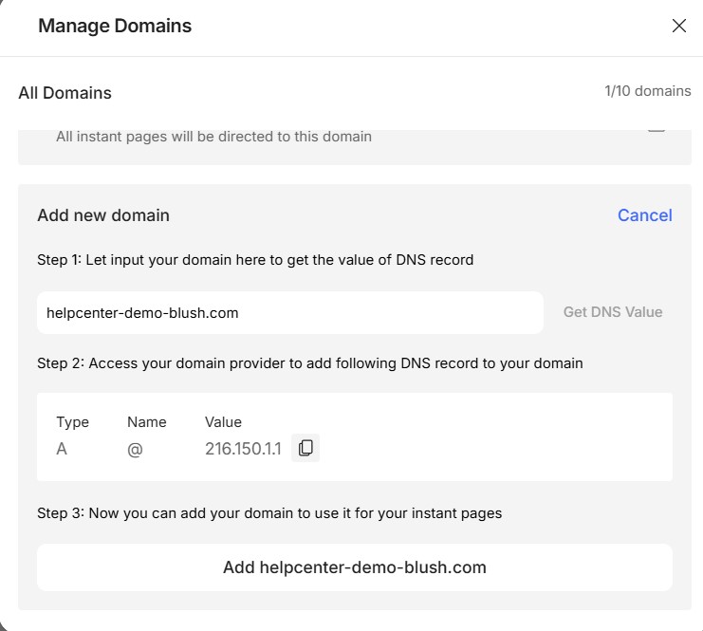The height and width of the screenshot is (631, 703).
Task: Click the Manage Domains title
Action: pyautogui.click(x=115, y=26)
